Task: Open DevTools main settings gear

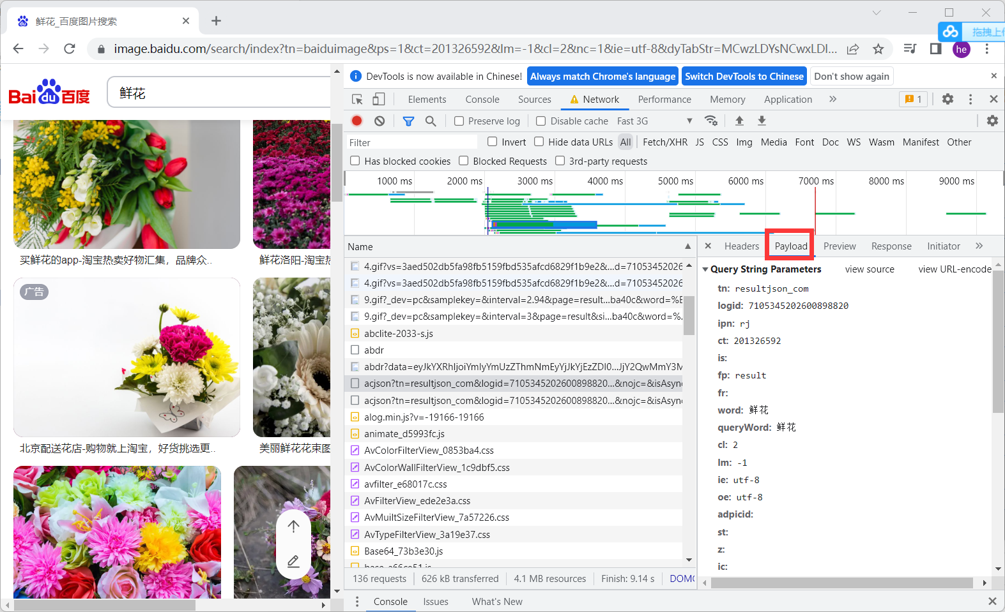Action: pyautogui.click(x=947, y=99)
